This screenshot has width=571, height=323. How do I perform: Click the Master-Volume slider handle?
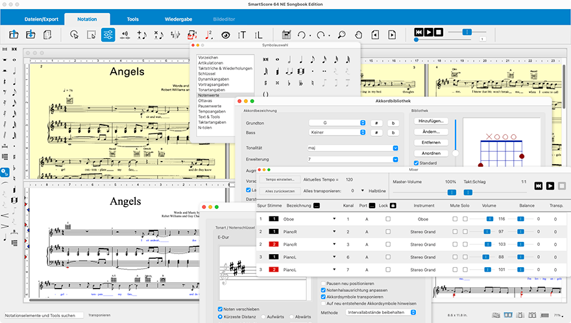pos(451,193)
